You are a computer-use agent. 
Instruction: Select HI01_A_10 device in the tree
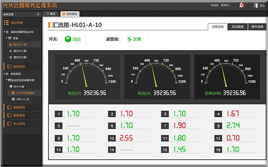(23, 99)
